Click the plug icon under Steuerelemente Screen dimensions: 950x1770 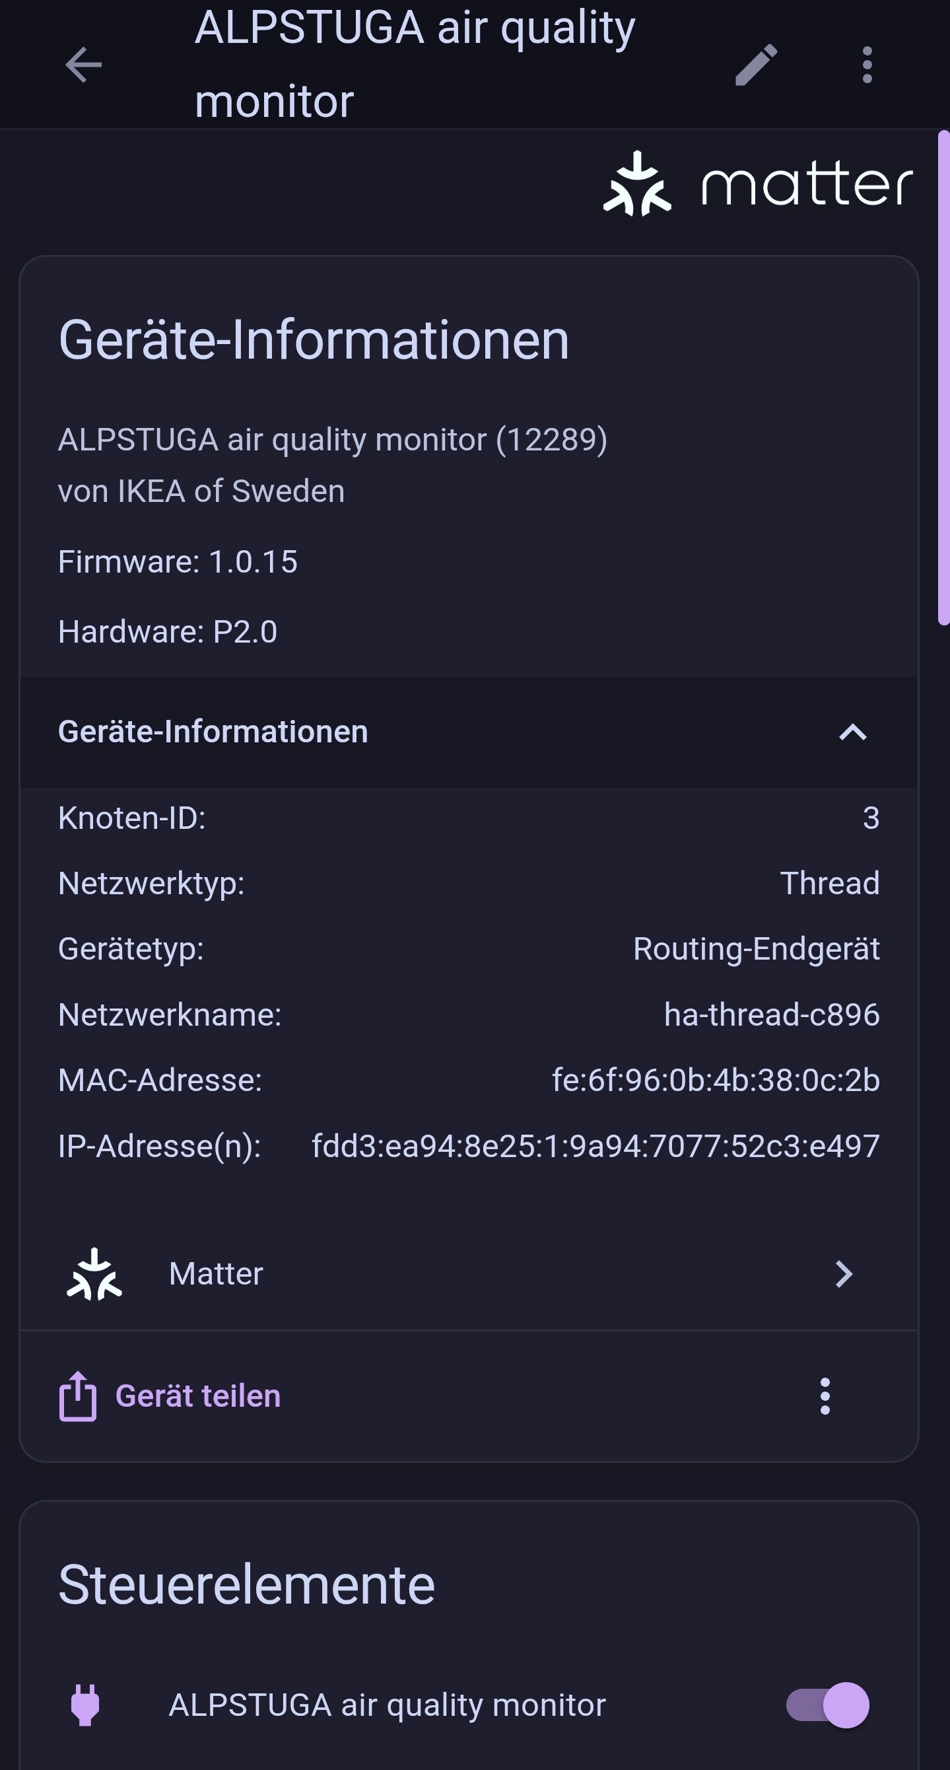coord(85,1705)
